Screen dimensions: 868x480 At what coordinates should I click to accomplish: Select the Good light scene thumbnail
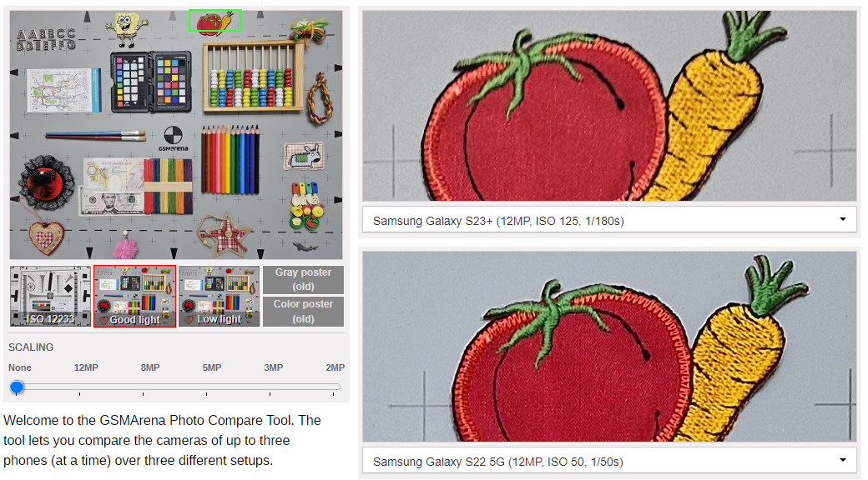[x=135, y=297]
